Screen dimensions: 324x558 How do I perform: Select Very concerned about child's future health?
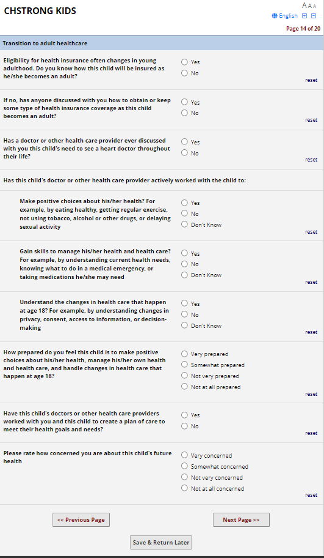click(184, 455)
